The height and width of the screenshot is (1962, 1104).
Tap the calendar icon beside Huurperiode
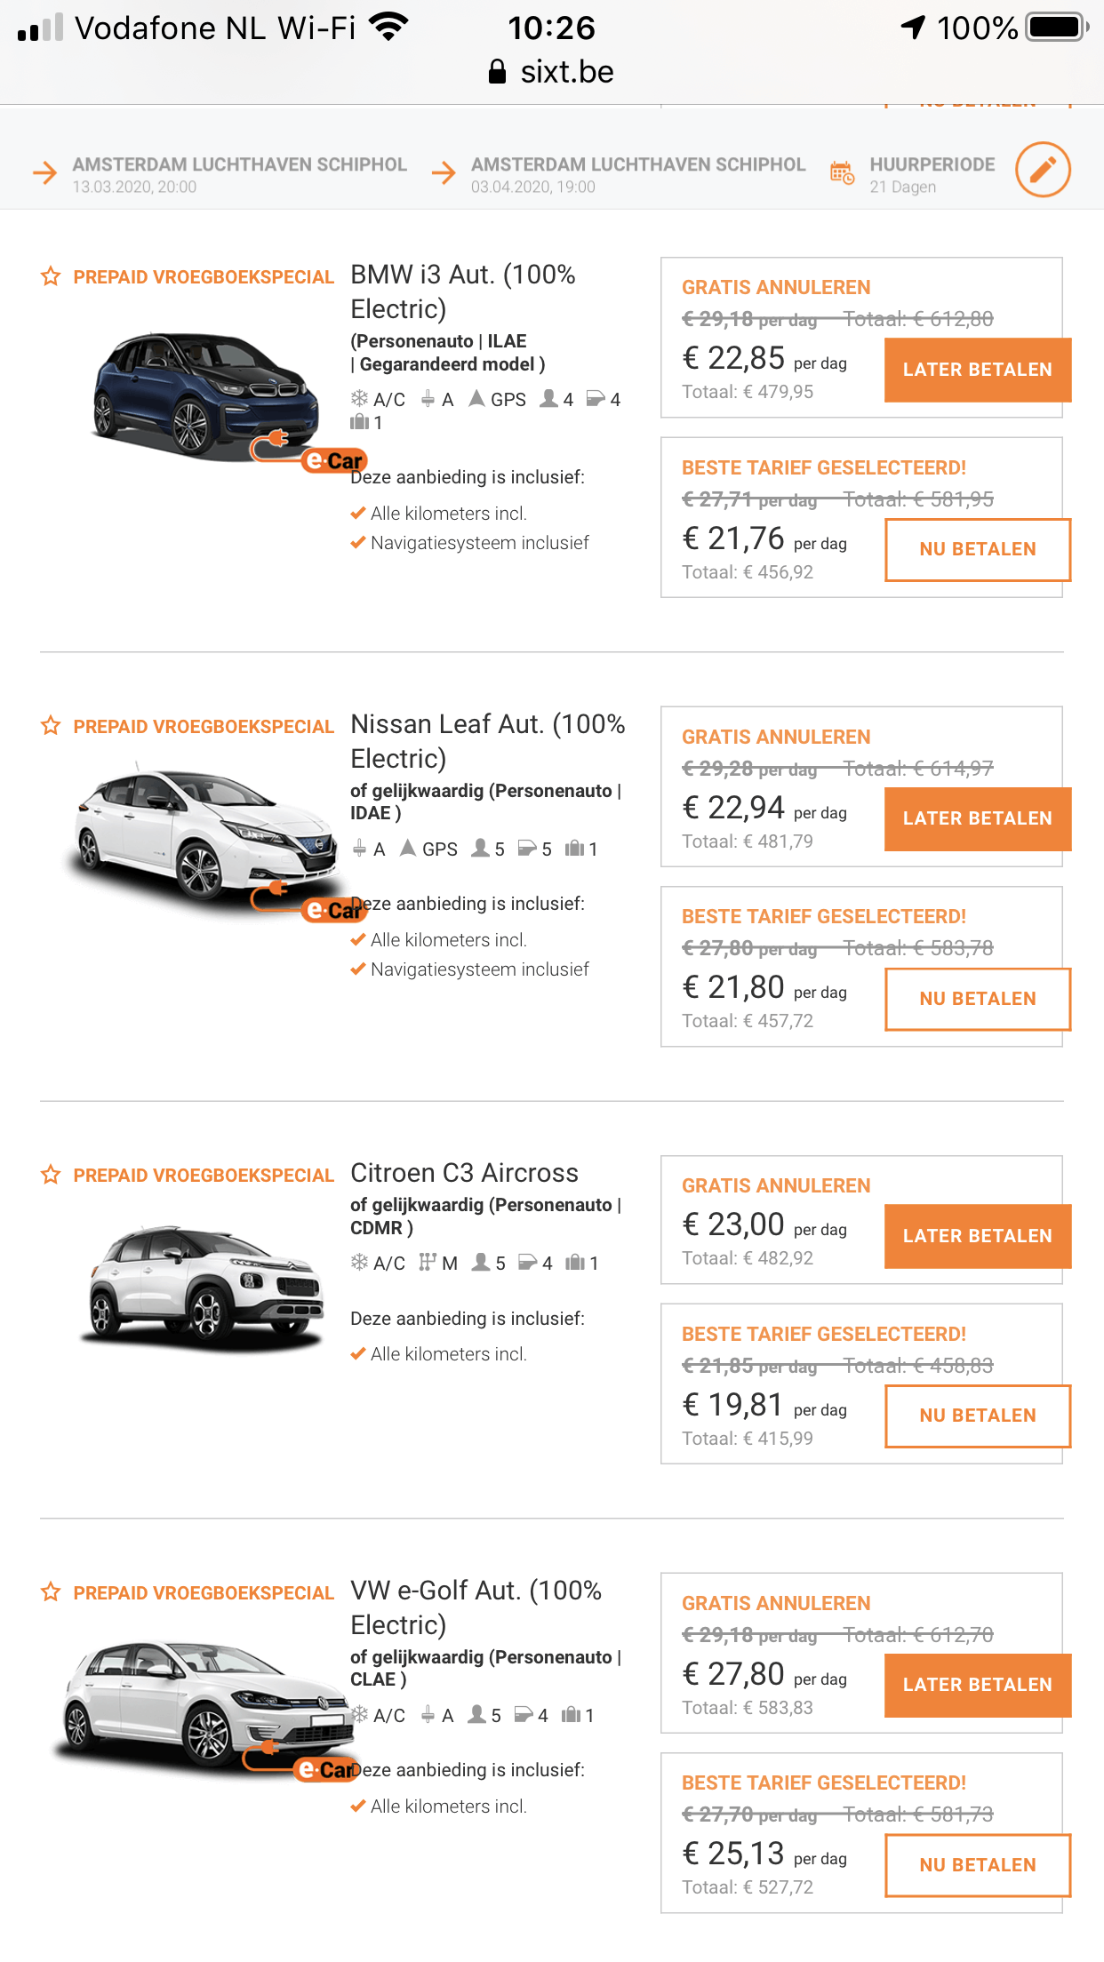click(841, 172)
